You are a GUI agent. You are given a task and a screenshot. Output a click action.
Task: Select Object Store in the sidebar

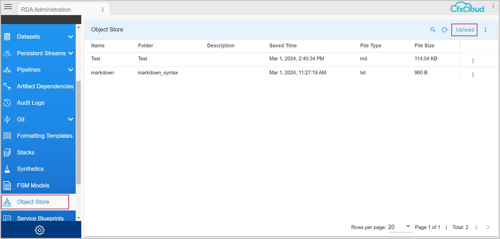pyautogui.click(x=33, y=202)
